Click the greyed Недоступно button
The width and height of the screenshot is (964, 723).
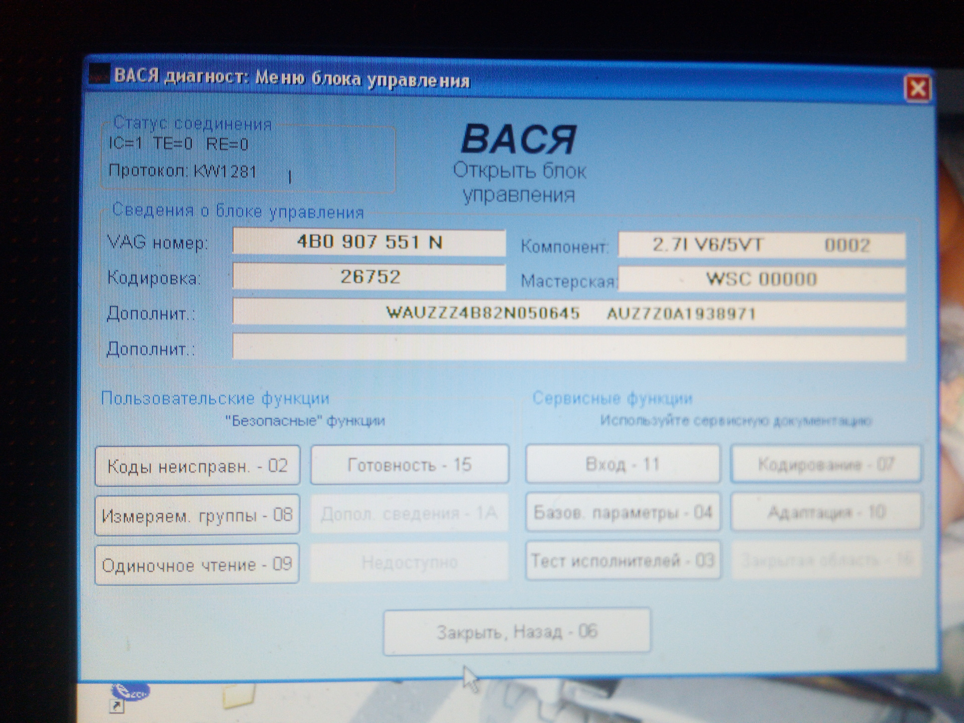click(410, 562)
